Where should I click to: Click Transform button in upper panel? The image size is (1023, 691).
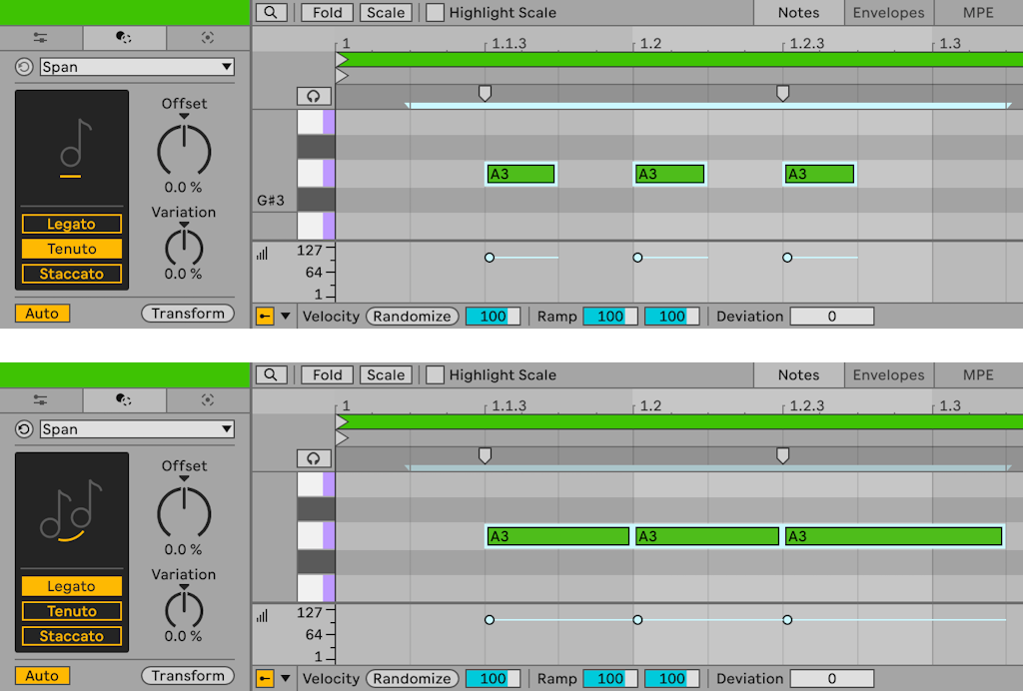tap(188, 314)
